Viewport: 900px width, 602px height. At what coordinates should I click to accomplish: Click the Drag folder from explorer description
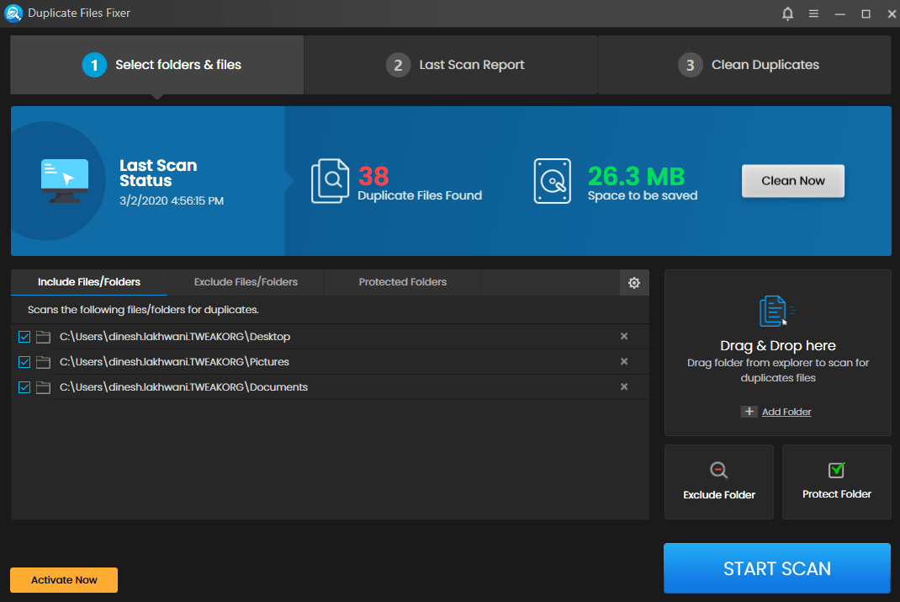pyautogui.click(x=778, y=370)
